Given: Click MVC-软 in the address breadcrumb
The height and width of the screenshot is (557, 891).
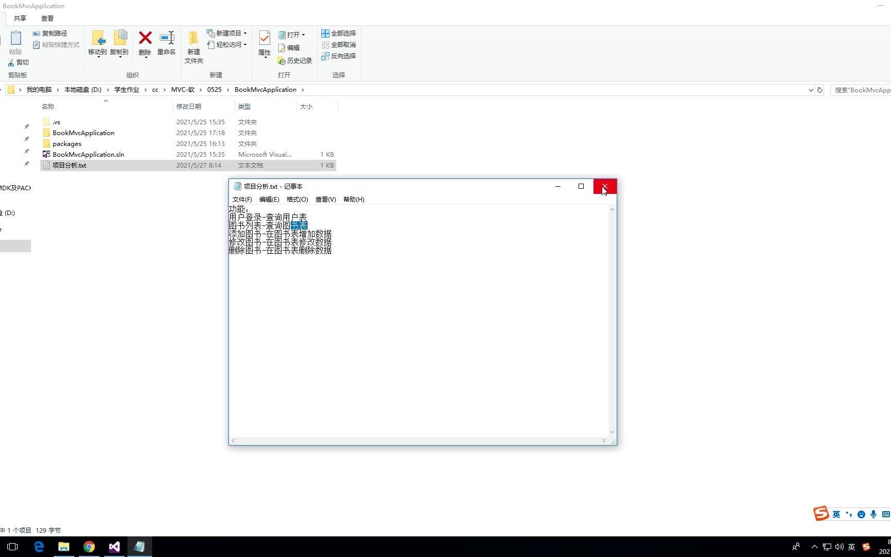Looking at the screenshot, I should pyautogui.click(x=183, y=90).
